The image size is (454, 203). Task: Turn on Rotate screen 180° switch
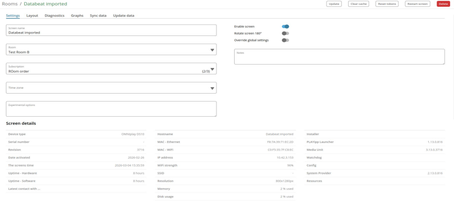click(x=285, y=33)
